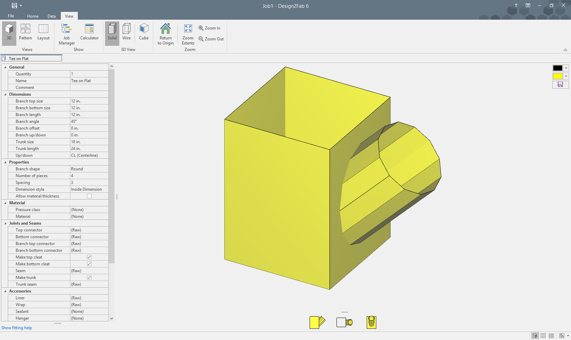Screen dimensions: 571x340
Task: Click the Top connector (Raw) value
Action: [x=89, y=230]
